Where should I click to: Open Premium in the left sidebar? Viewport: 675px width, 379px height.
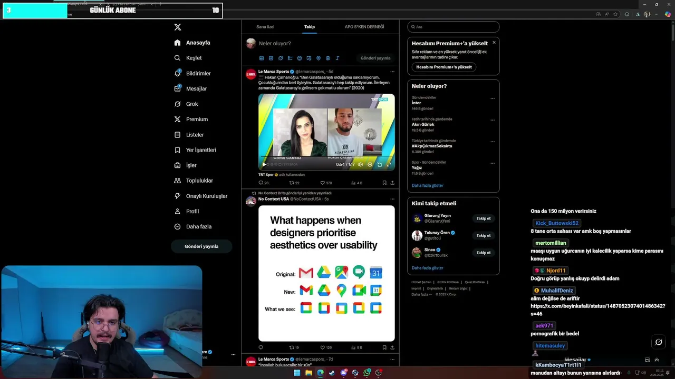click(191, 119)
